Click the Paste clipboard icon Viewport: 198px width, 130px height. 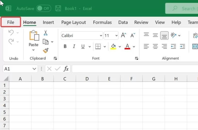[34, 35]
